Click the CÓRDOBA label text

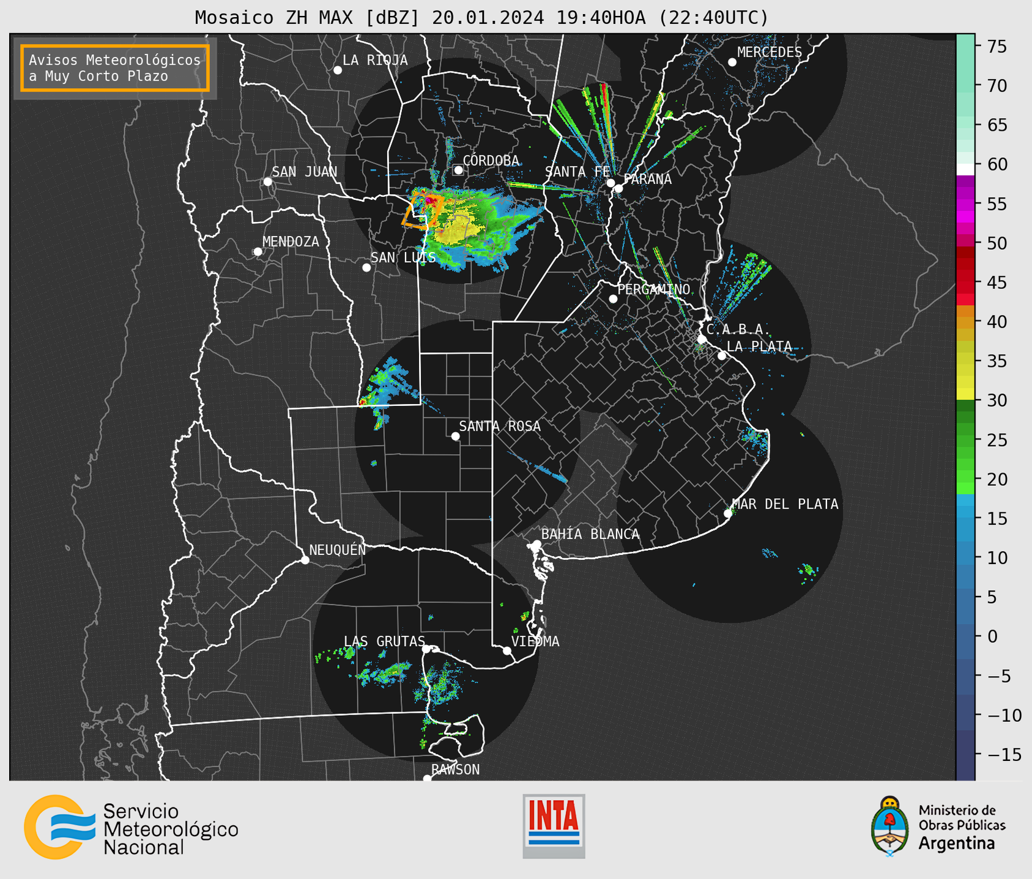491,160
